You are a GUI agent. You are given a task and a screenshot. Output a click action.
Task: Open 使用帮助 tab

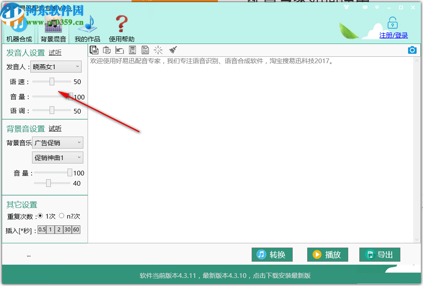tap(122, 39)
